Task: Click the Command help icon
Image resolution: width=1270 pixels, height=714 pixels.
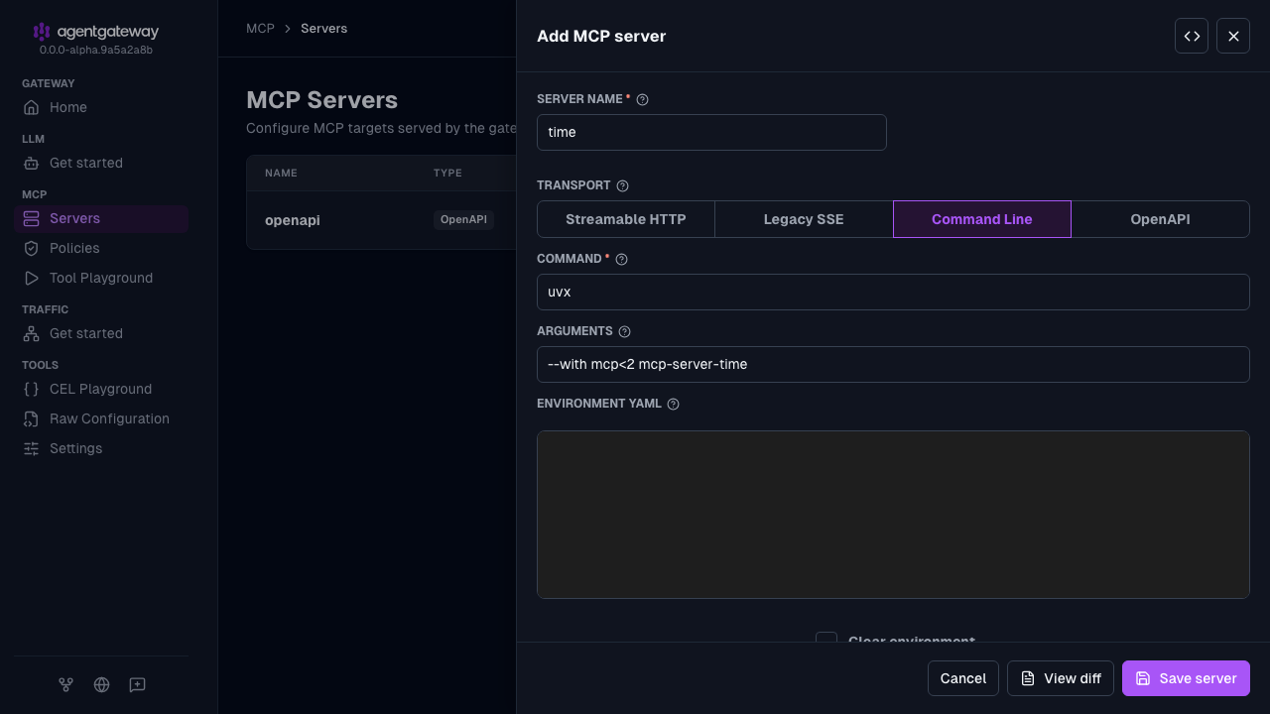Action: pos(621,259)
